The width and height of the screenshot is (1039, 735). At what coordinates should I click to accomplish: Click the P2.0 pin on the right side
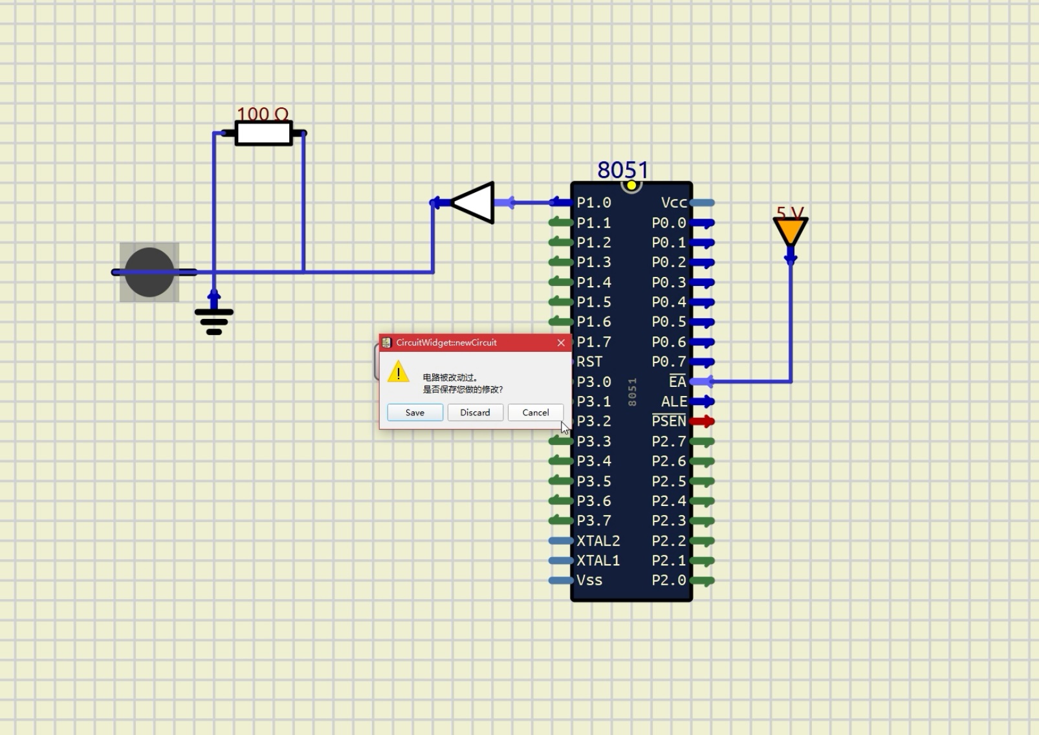tap(703, 580)
